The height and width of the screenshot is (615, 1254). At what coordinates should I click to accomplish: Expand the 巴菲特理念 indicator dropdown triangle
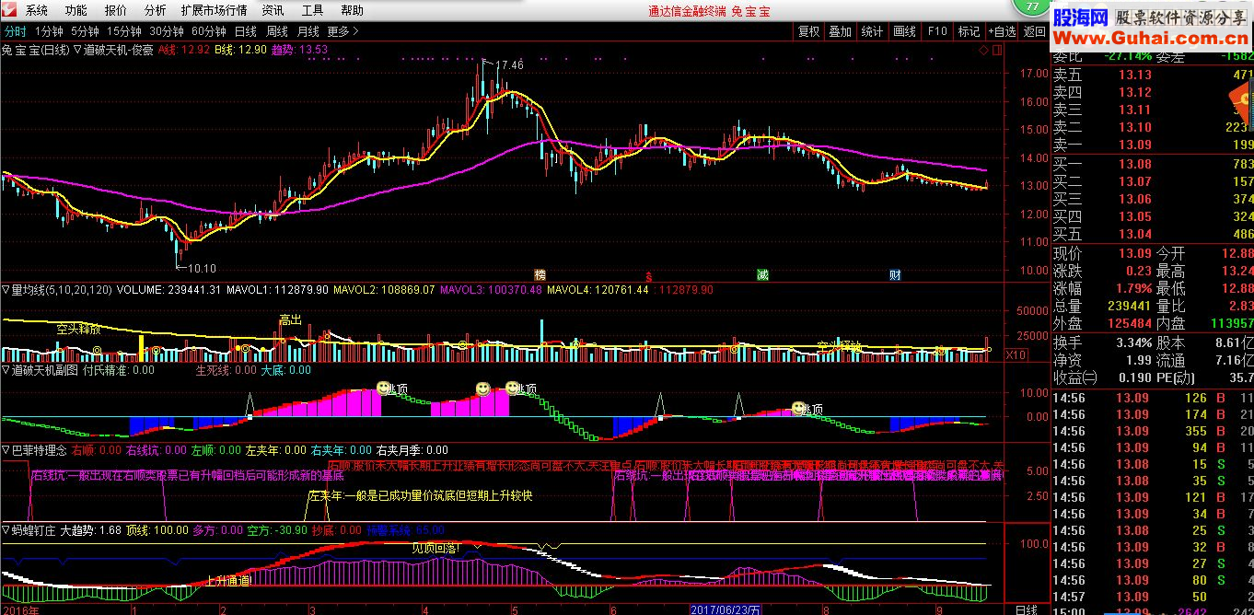(x=6, y=450)
